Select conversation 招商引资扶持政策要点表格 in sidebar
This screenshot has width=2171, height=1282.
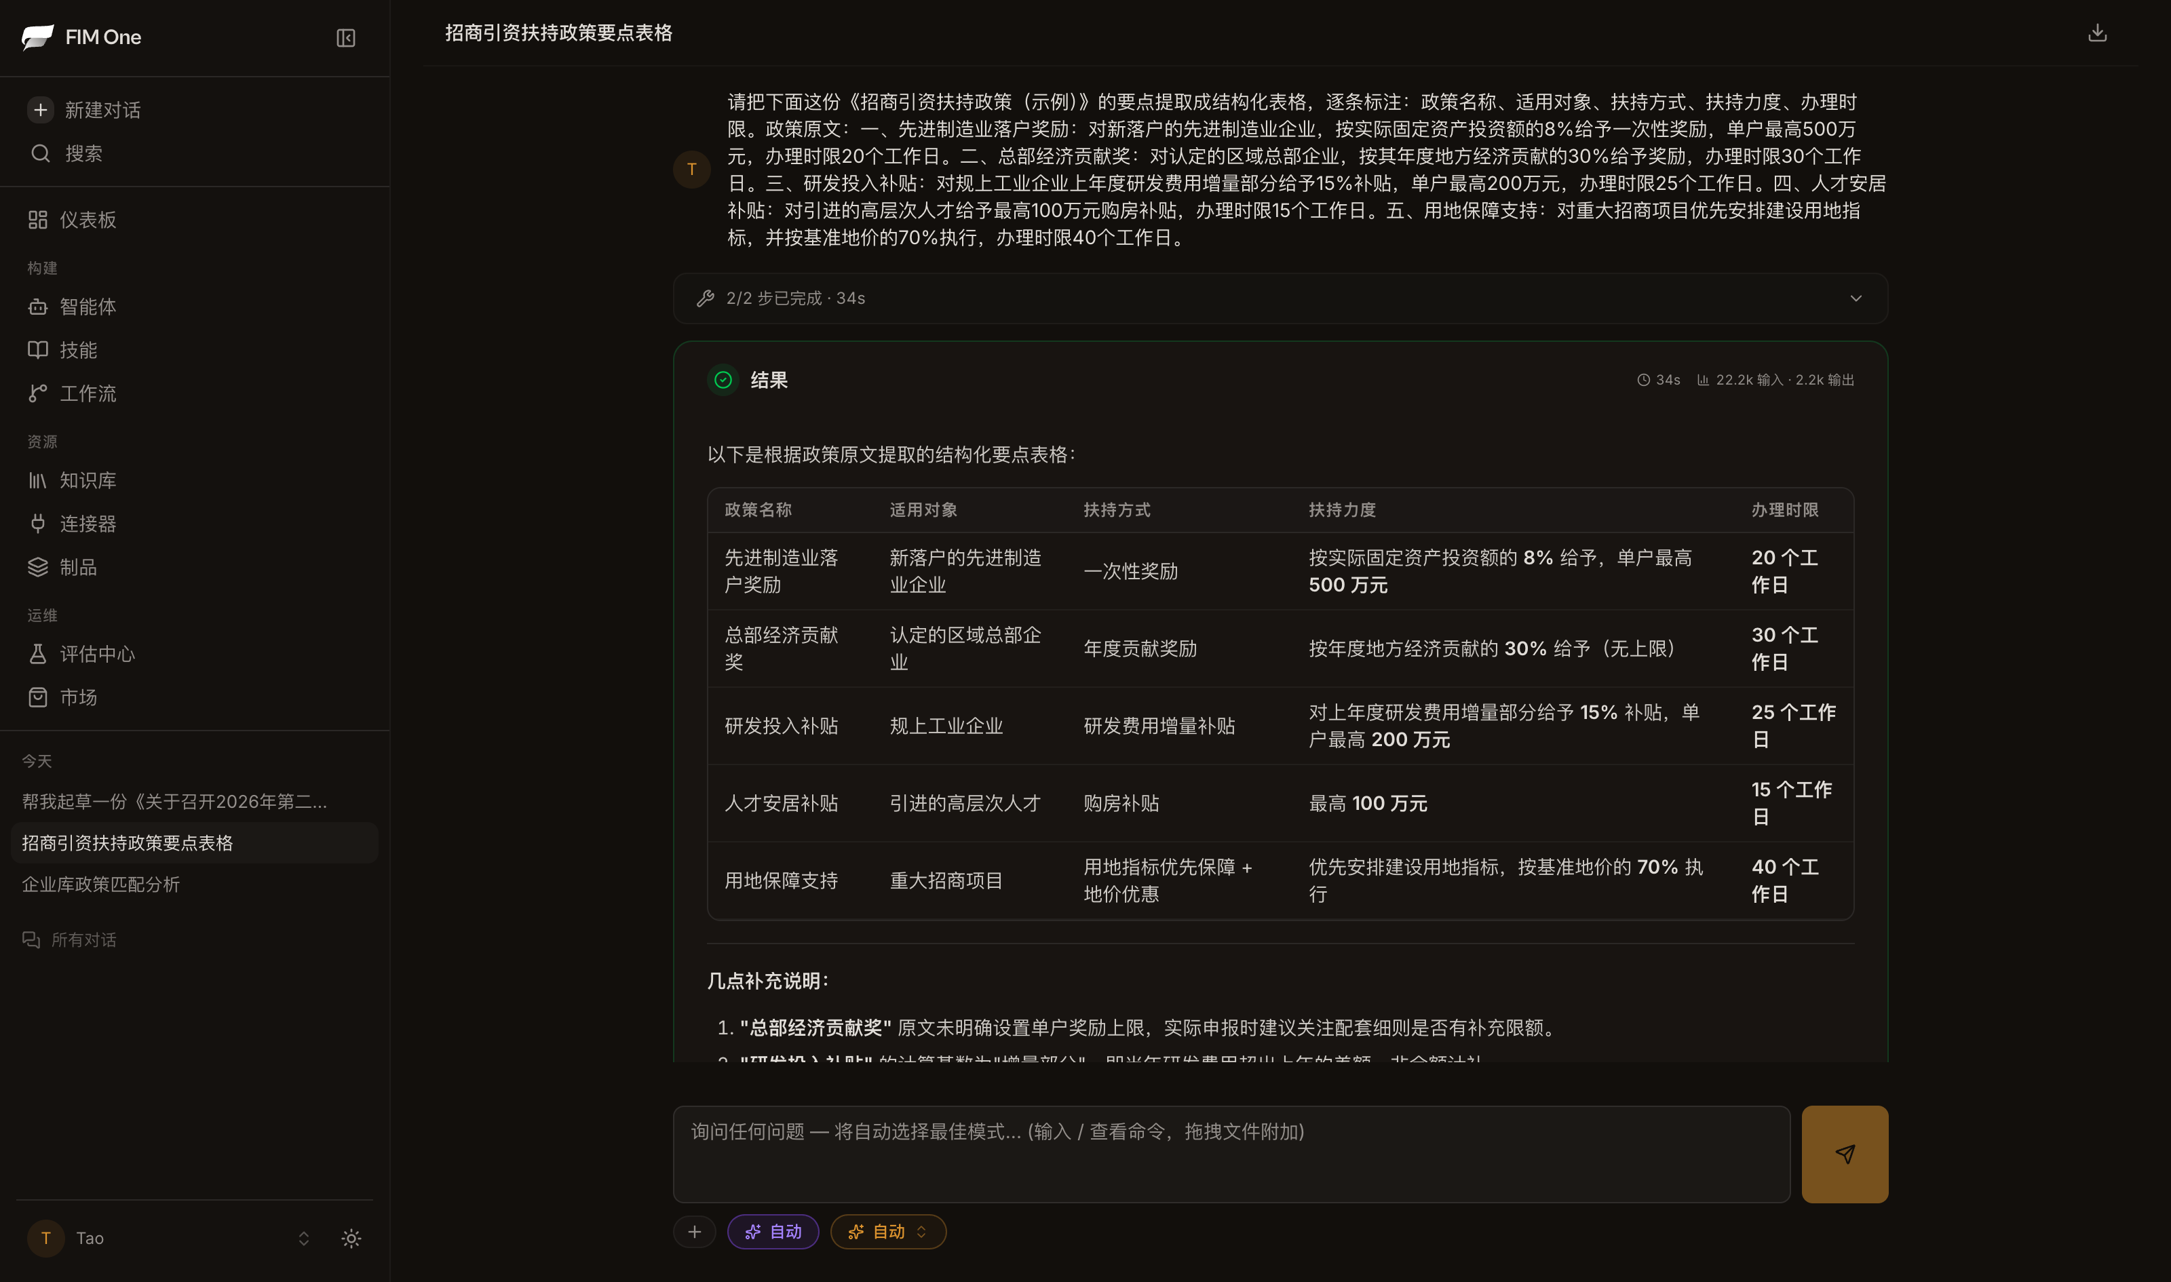click(x=195, y=843)
